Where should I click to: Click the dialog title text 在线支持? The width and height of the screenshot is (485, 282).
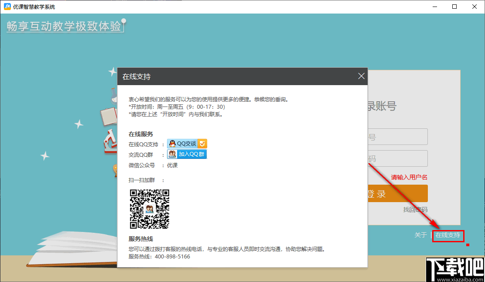(136, 76)
